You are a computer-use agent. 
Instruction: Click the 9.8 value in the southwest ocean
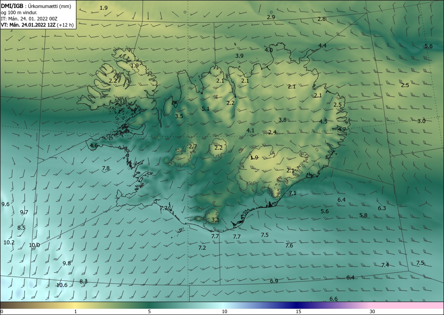pos(67,263)
